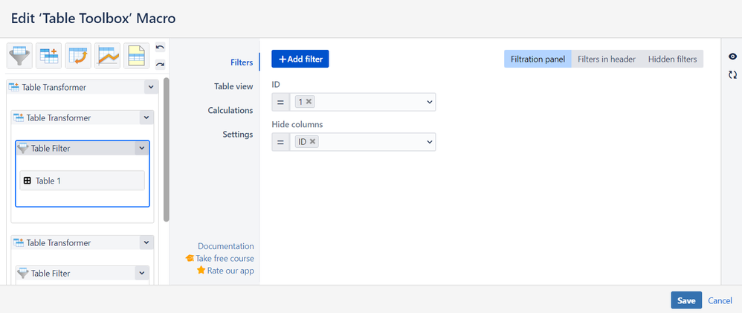The width and height of the screenshot is (742, 313).
Task: Toggle the preview eye icon
Action: pos(732,57)
